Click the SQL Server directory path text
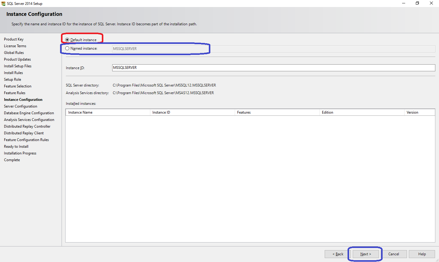439x262 pixels. 164,85
